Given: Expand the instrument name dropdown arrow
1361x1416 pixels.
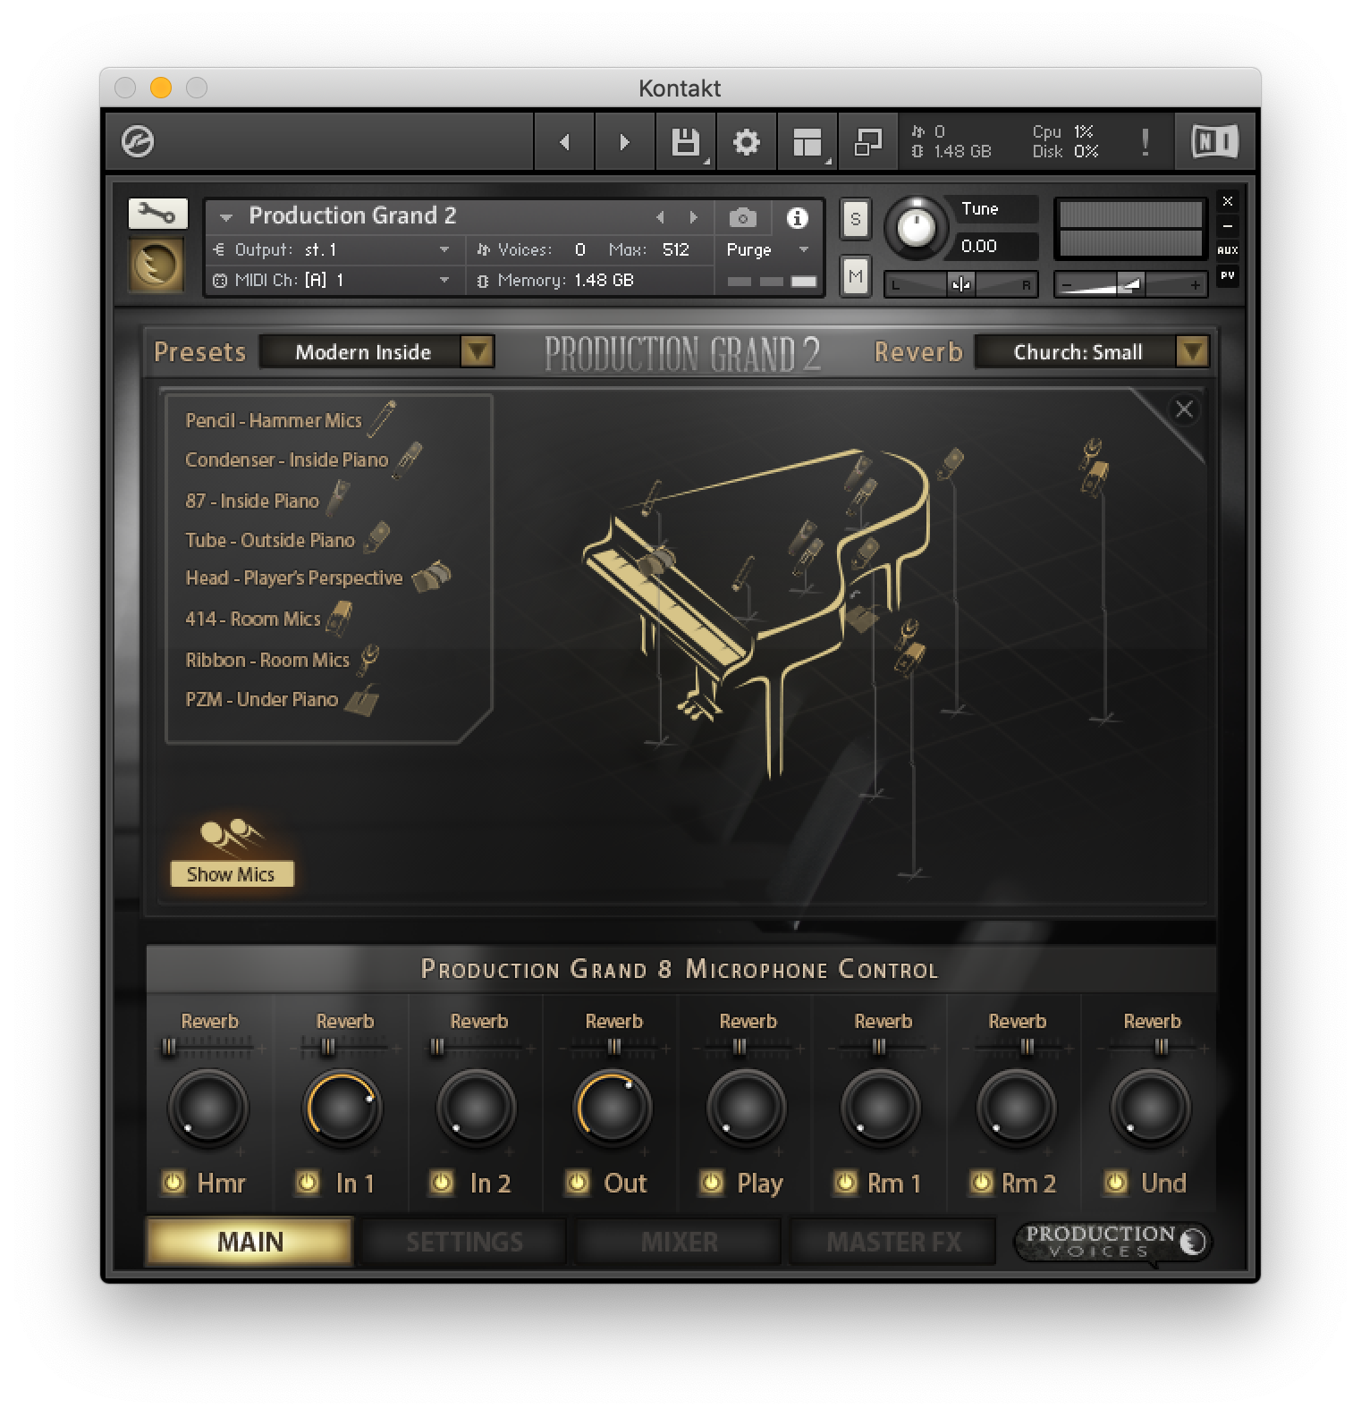Looking at the screenshot, I should (226, 216).
